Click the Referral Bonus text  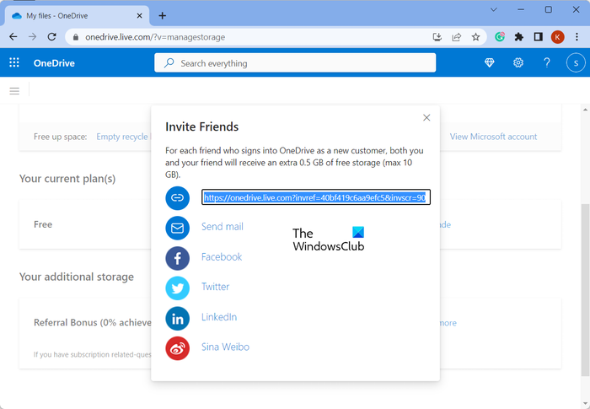[x=93, y=323]
